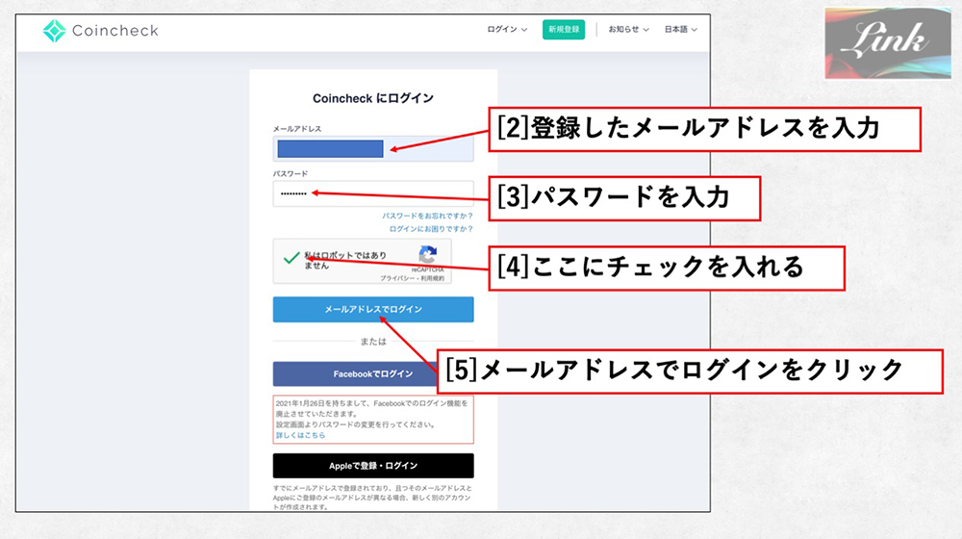This screenshot has width=962, height=539.
Task: Open the 詳しくはこちら link
Action: coord(300,435)
